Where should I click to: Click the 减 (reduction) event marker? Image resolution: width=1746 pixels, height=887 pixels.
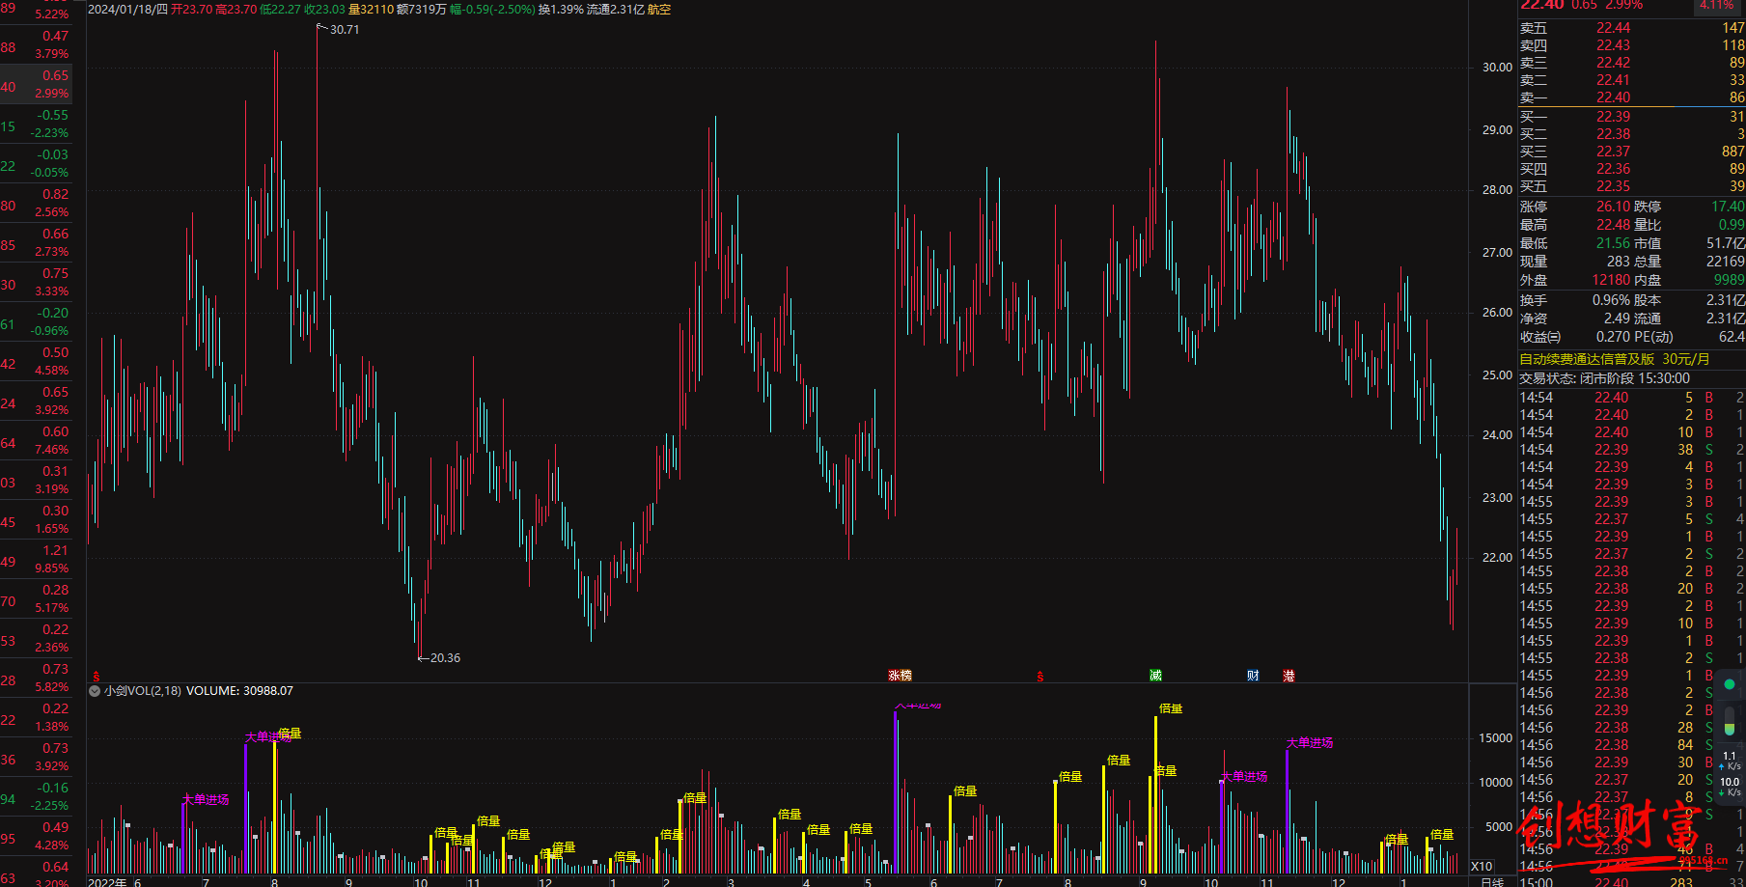click(1155, 676)
